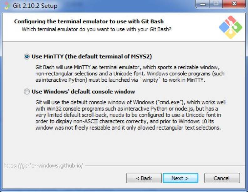Click the cmd.exe console description paragraph
Viewport: 248px width, 192px height.
(x=130, y=115)
